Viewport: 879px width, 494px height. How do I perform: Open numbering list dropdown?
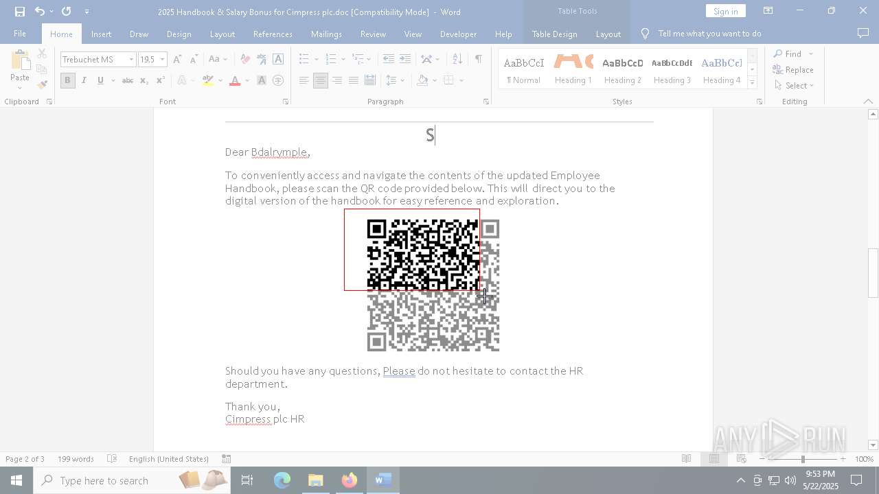click(x=343, y=60)
